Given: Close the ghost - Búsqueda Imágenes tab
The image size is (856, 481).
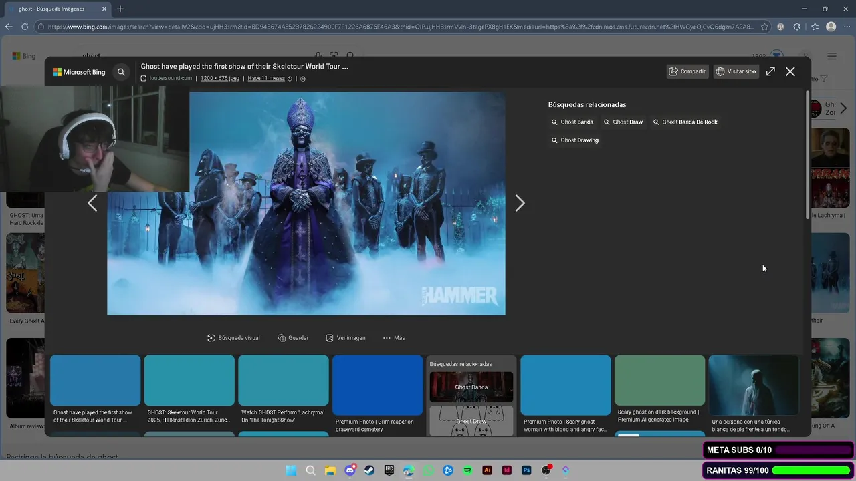Looking at the screenshot, I should point(104,9).
